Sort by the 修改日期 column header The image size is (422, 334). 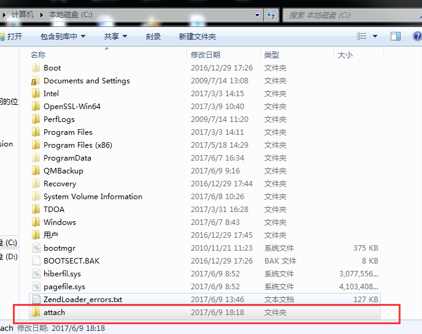(x=205, y=55)
